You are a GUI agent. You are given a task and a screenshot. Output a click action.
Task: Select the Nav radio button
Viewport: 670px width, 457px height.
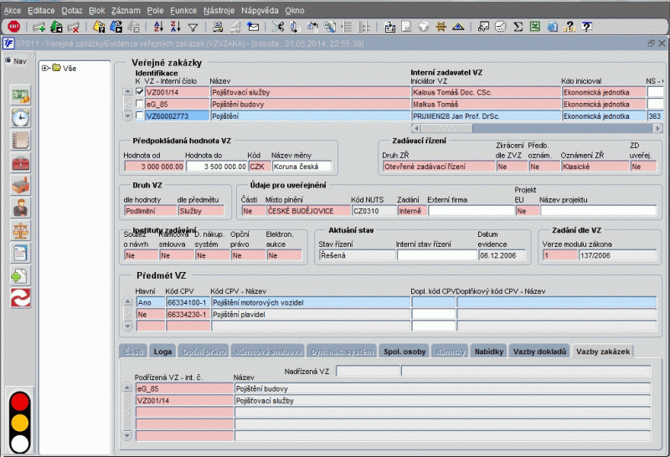point(9,60)
